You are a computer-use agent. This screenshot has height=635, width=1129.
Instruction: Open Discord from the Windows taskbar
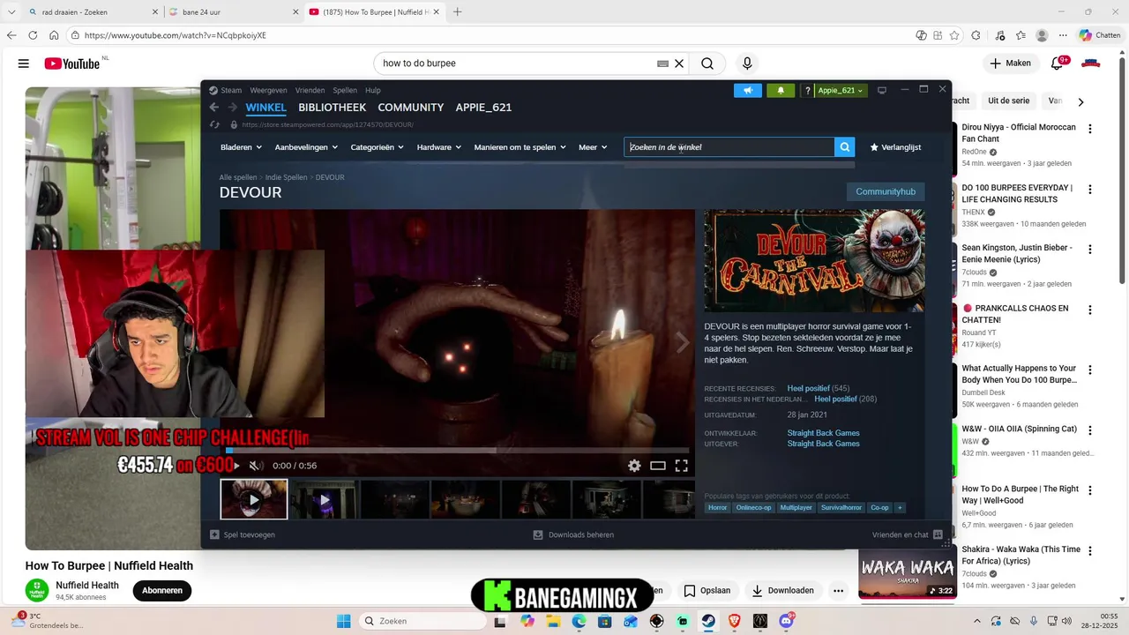pyautogui.click(x=786, y=621)
